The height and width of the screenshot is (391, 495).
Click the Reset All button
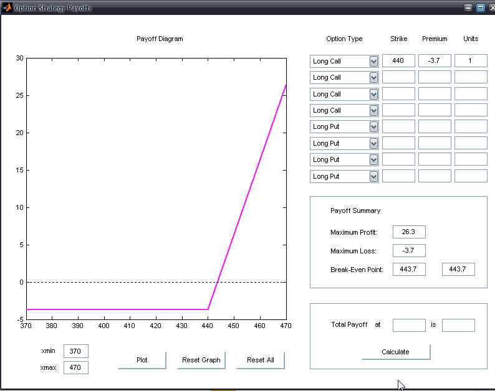[x=261, y=360]
